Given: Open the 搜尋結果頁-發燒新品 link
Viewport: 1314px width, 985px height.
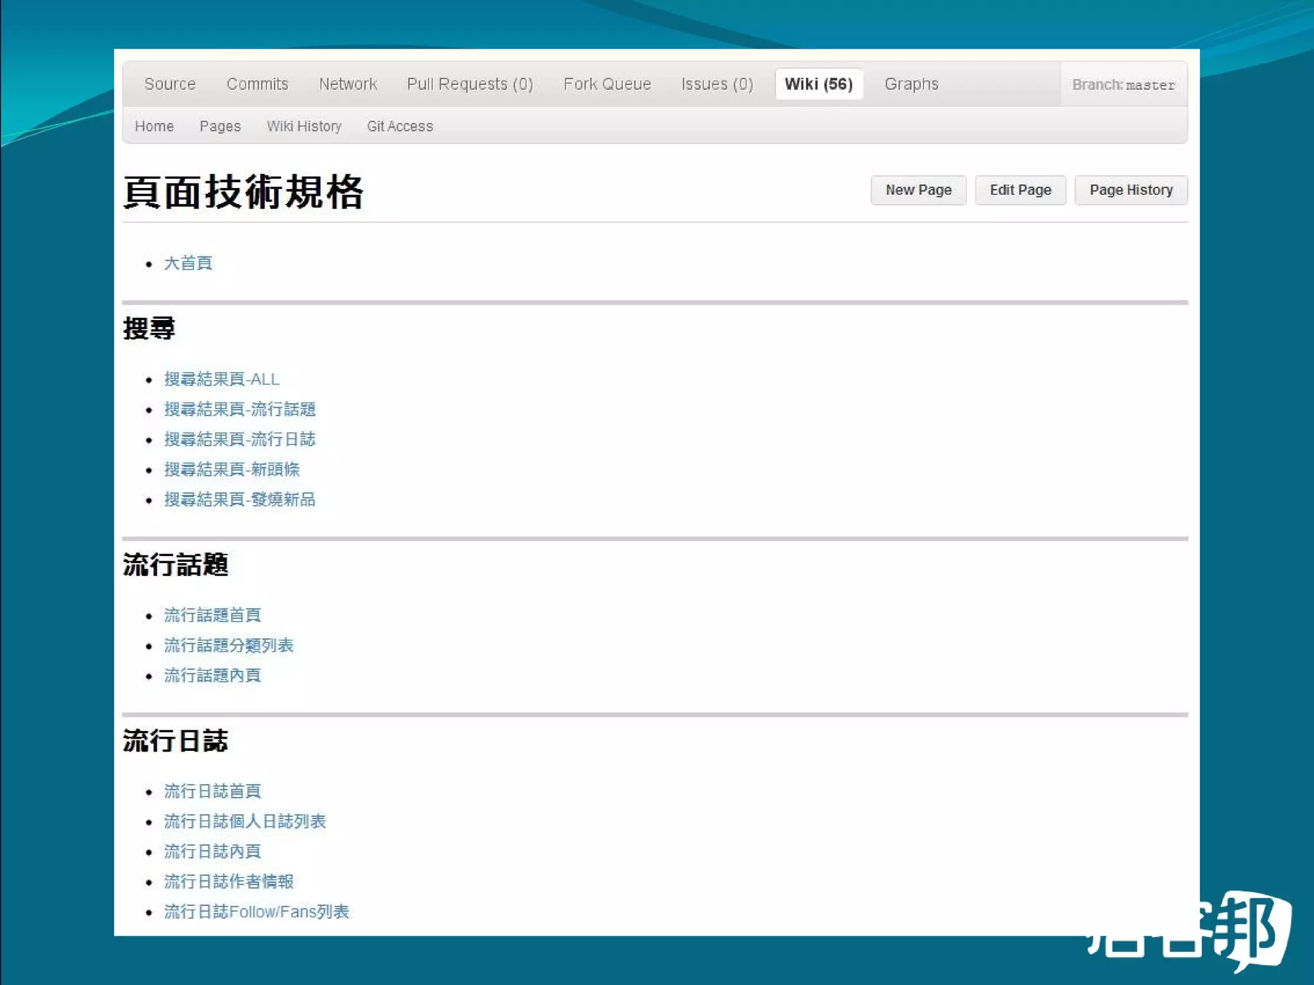Looking at the screenshot, I should (240, 500).
